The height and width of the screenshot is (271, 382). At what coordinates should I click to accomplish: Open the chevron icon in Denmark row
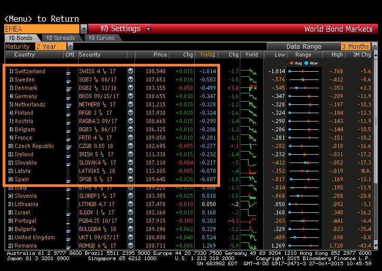[131, 88]
